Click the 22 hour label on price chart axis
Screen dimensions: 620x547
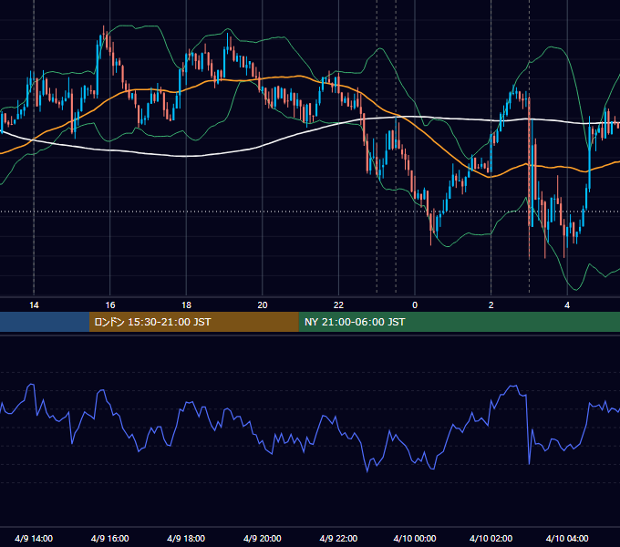click(338, 305)
